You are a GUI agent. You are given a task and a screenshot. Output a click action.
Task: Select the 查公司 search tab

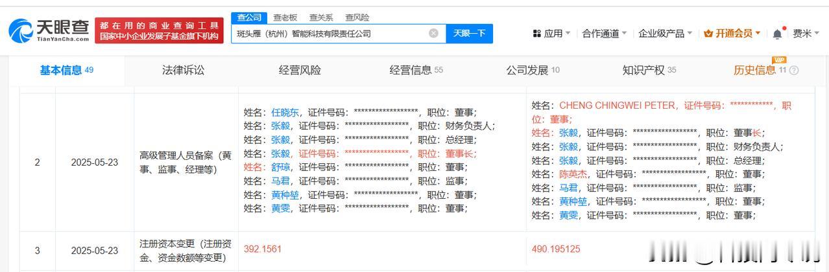tap(249, 17)
